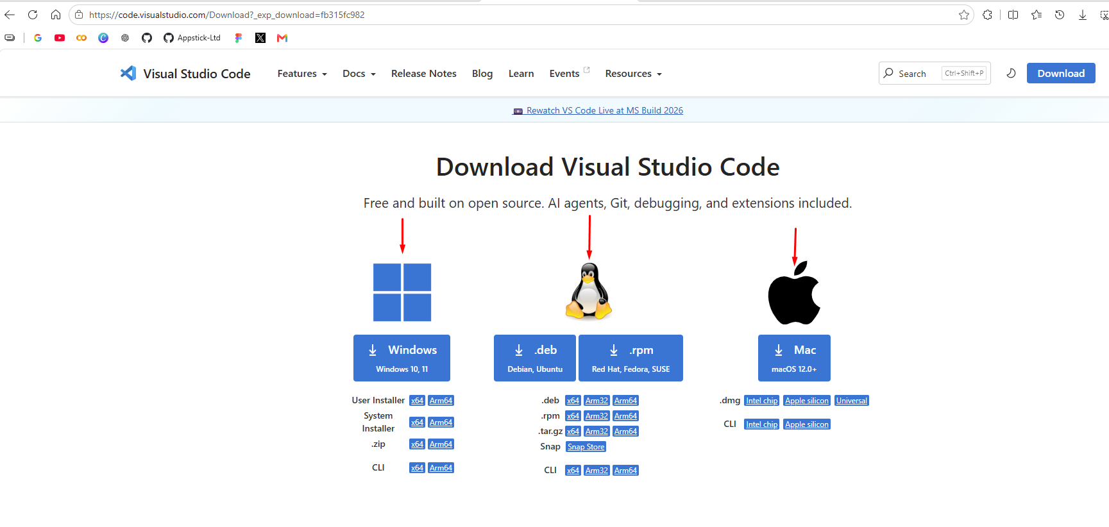Toggle dark theme moon icon
Viewport: 1109px width, 527px height.
click(1011, 73)
